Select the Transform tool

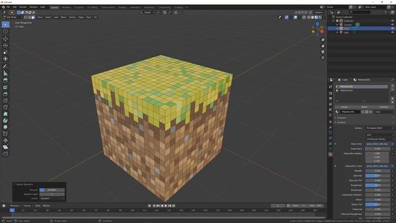[6, 59]
